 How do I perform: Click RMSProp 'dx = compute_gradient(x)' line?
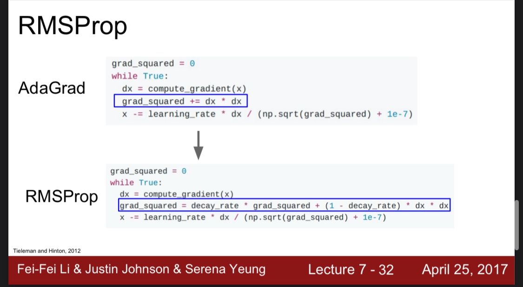(177, 194)
